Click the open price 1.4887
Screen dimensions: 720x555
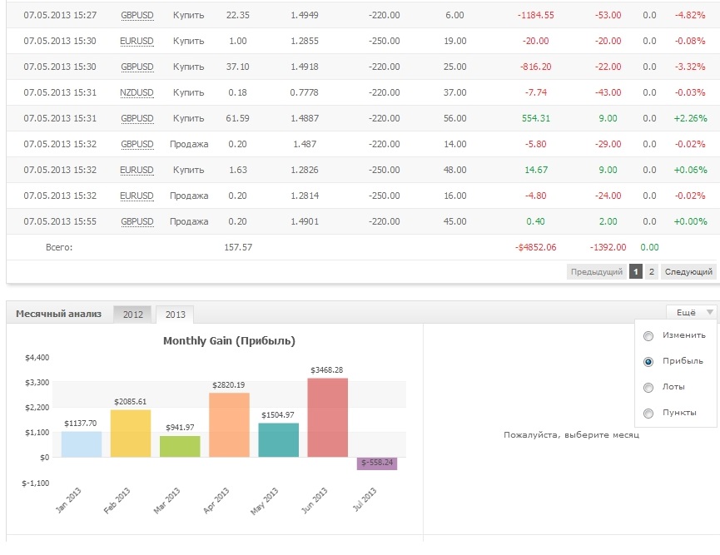pyautogui.click(x=305, y=118)
